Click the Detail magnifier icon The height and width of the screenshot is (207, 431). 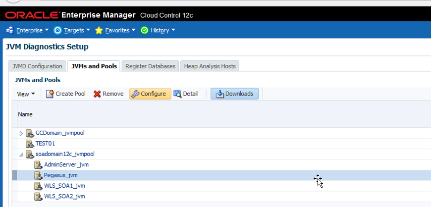click(177, 94)
